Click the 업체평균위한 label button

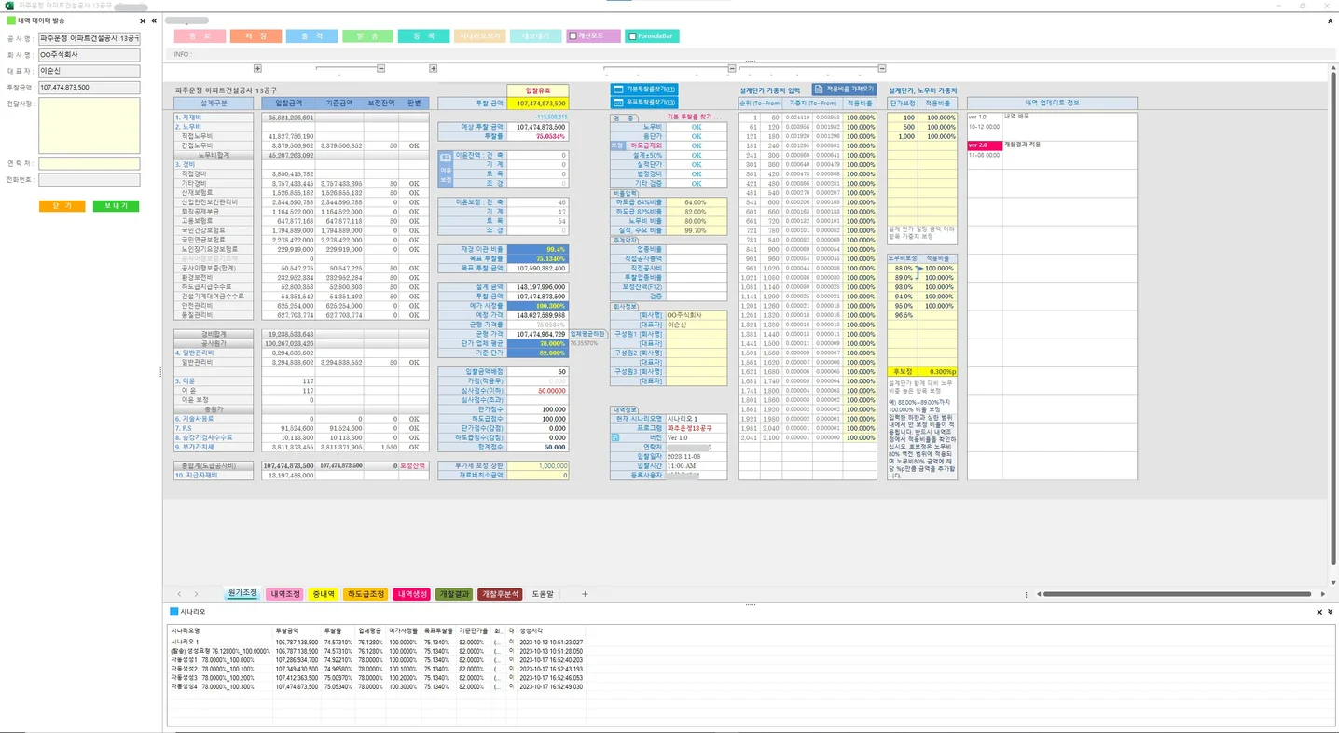pyautogui.click(x=587, y=333)
